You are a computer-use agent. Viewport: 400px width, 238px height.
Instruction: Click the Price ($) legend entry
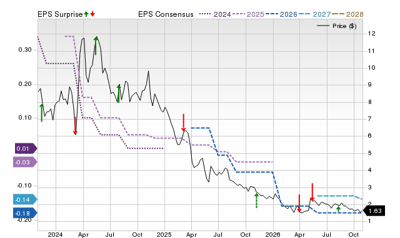click(x=337, y=26)
